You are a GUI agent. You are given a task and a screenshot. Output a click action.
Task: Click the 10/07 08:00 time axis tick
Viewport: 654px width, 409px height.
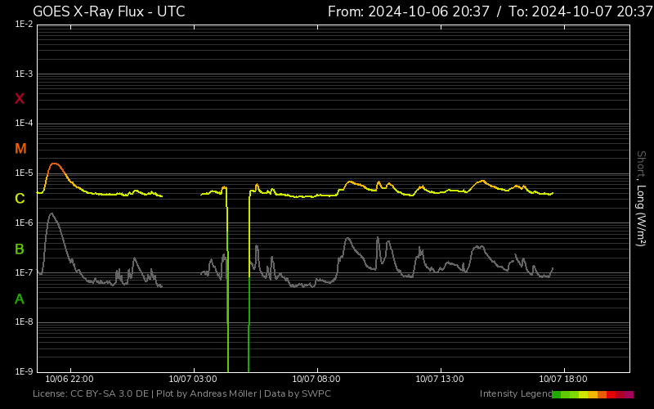(x=316, y=379)
